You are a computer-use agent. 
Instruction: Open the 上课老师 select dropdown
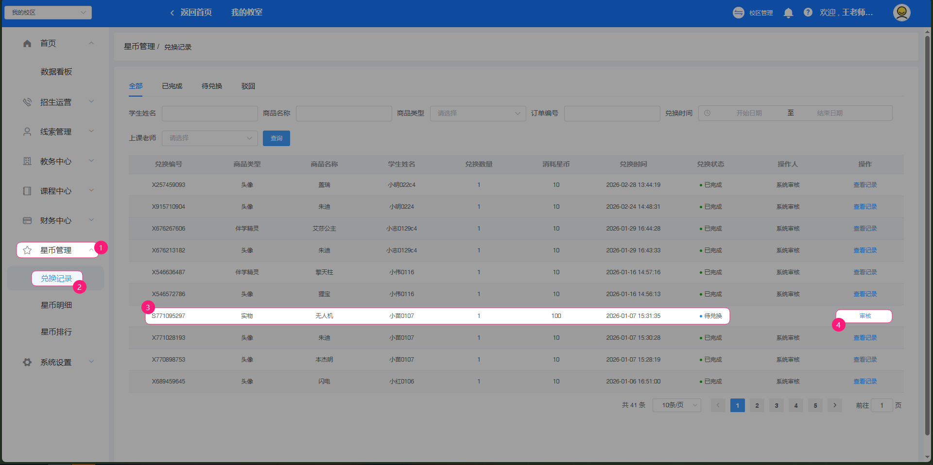click(209, 138)
